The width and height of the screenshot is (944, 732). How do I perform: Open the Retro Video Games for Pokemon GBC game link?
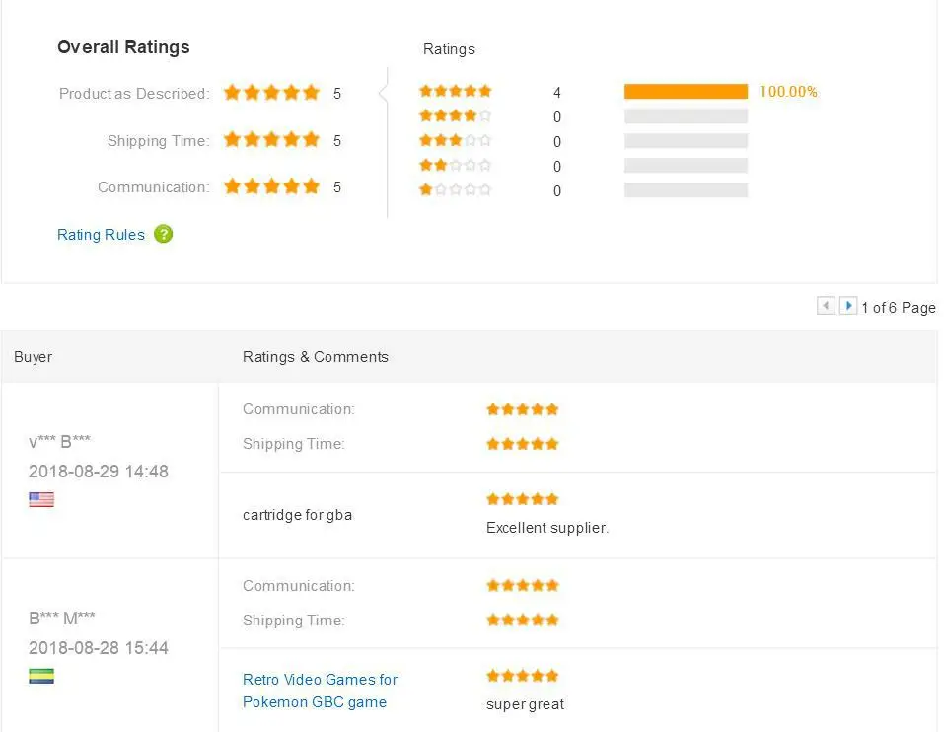coord(320,691)
